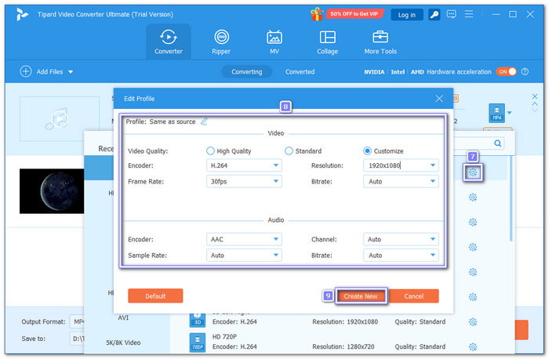Open the audio Channel dropdown
This screenshot has height=359, width=549.
coord(401,240)
